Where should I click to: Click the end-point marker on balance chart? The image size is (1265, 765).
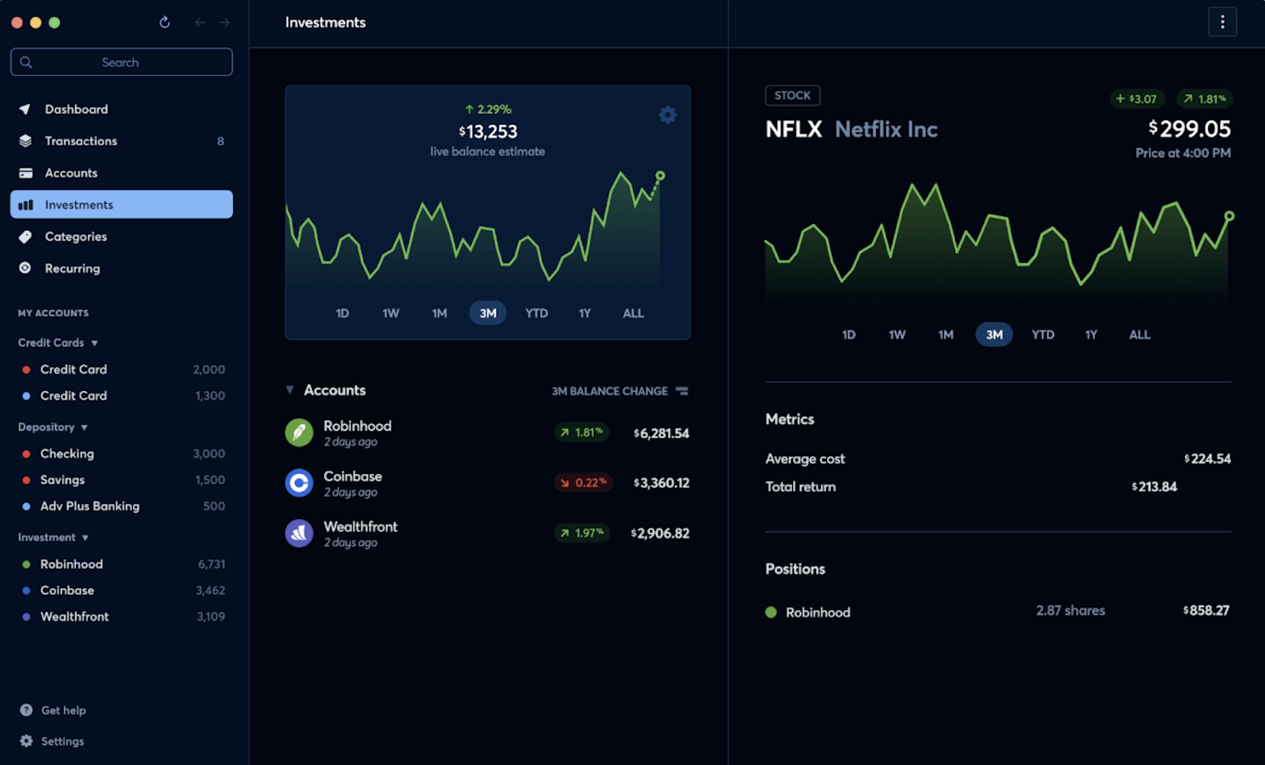[660, 176]
